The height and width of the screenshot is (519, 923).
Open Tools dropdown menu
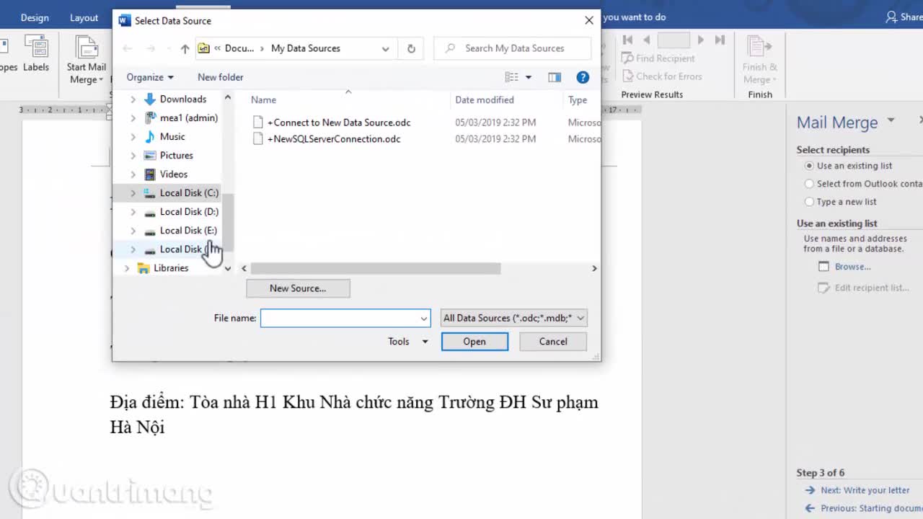(407, 342)
